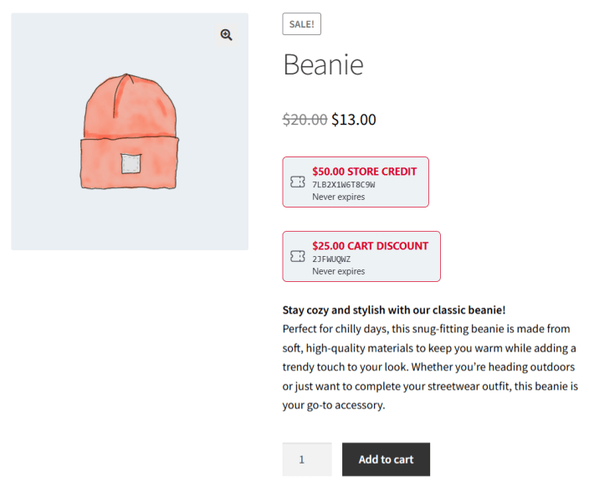Click the 'your go-to accessory' closing text
Viewport: 589px width, 487px height.
pos(334,406)
